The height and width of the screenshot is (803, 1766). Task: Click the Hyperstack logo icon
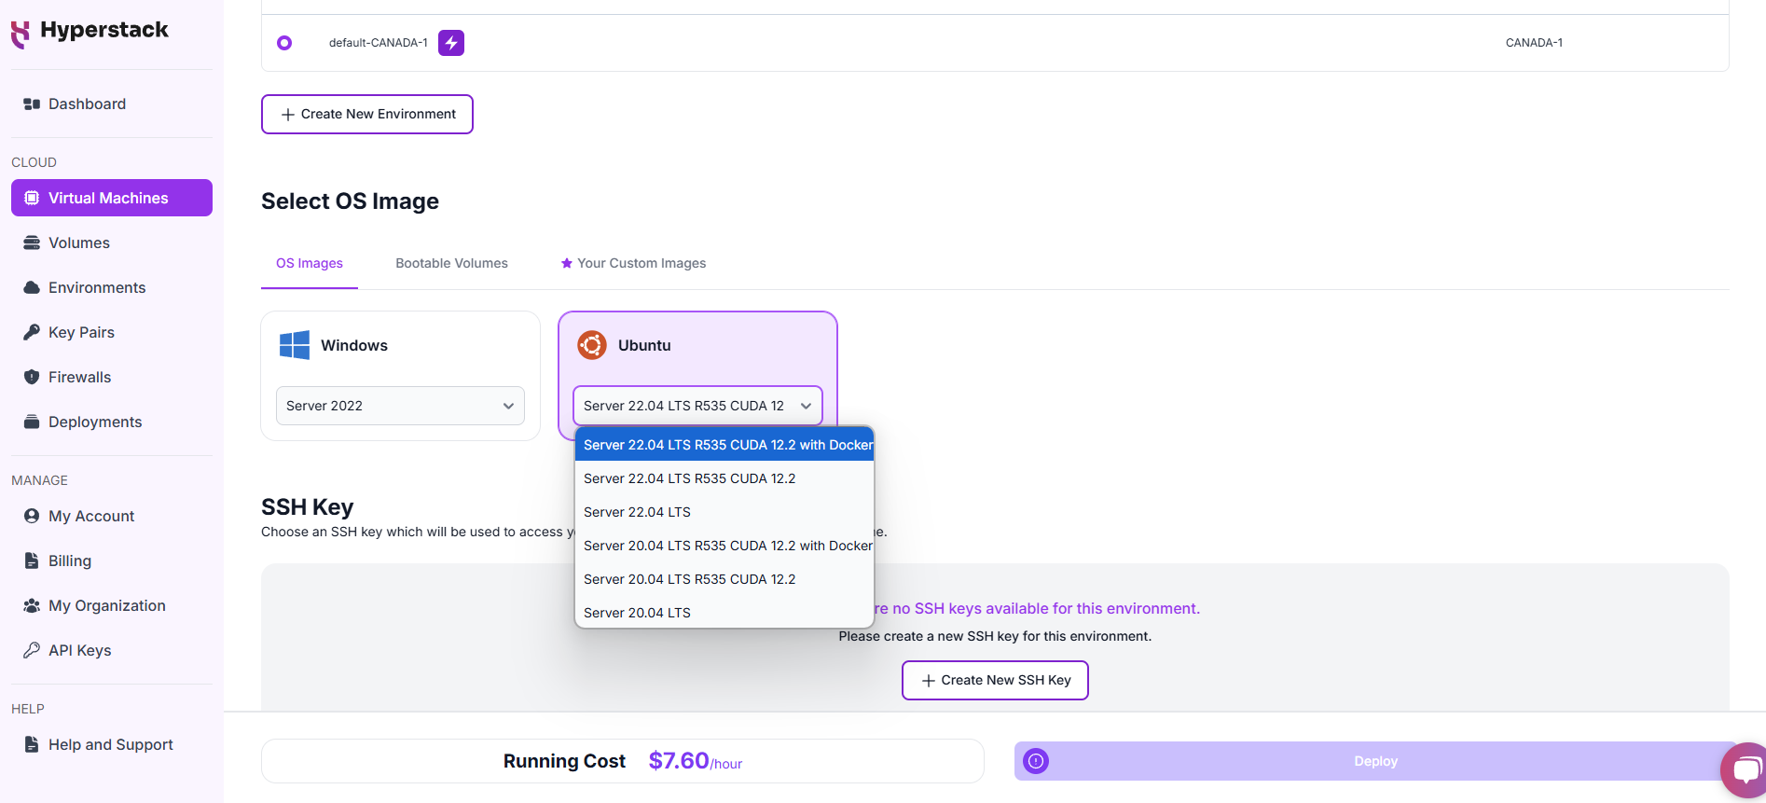(x=21, y=34)
